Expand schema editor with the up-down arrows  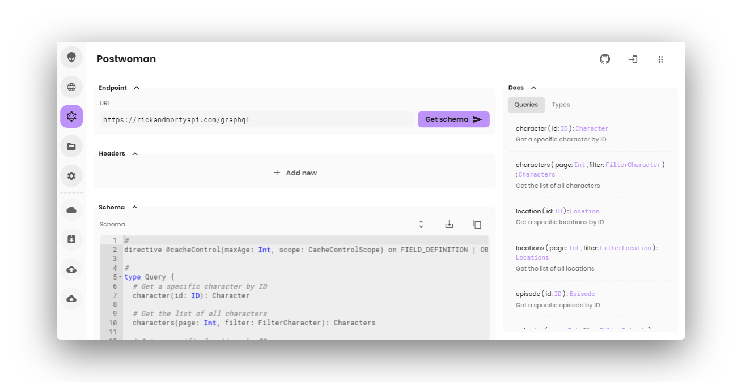click(421, 224)
